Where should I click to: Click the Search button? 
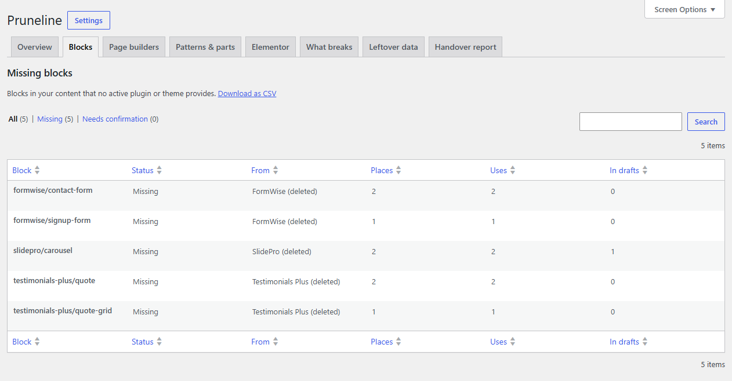706,122
